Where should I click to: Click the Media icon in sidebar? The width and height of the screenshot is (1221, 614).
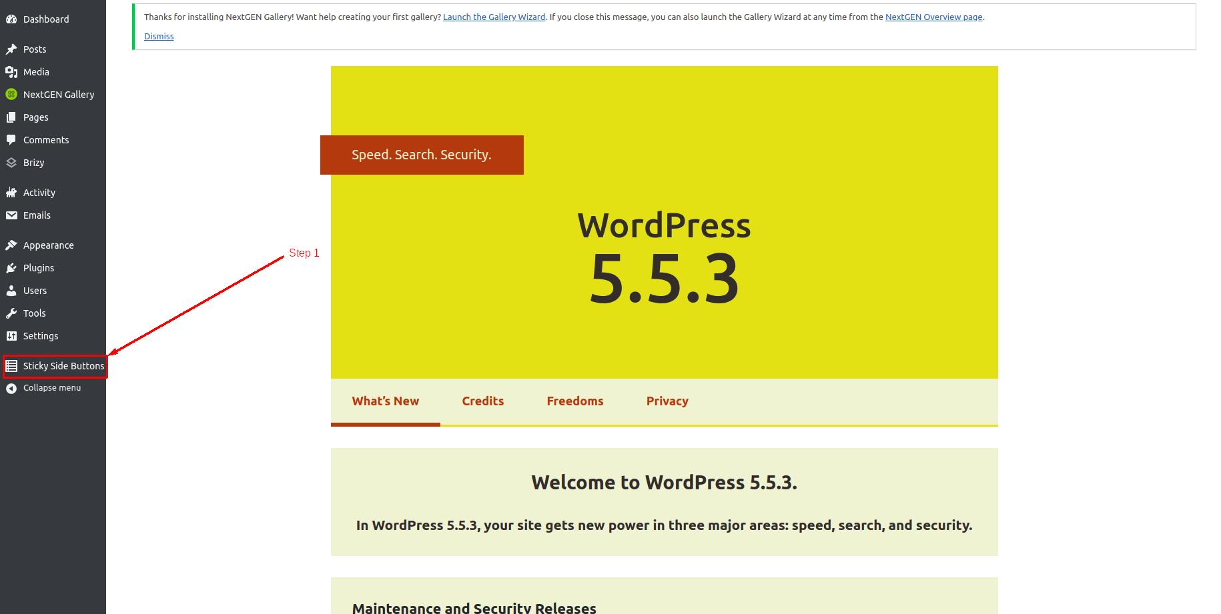point(11,72)
